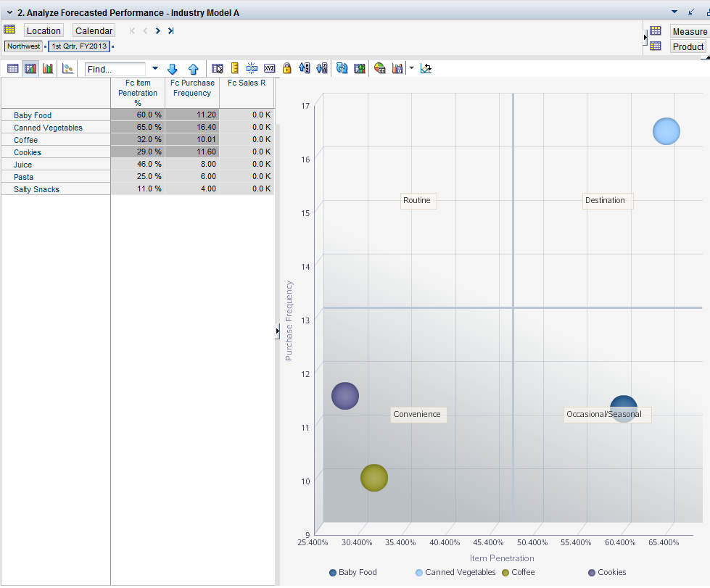
Task: Open the chart type dropdown arrow
Action: click(411, 68)
